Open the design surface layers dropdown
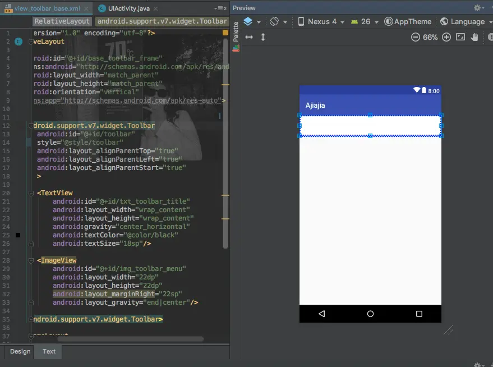Screen dimensions: 493x367 point(251,21)
